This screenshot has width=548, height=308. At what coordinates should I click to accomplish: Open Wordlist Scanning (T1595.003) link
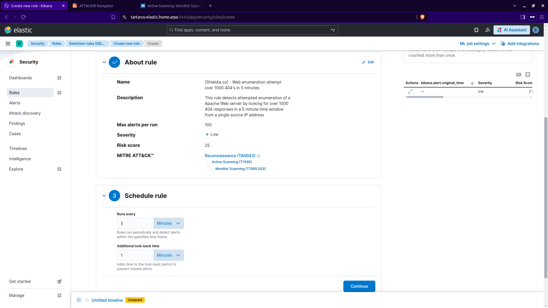240,169
